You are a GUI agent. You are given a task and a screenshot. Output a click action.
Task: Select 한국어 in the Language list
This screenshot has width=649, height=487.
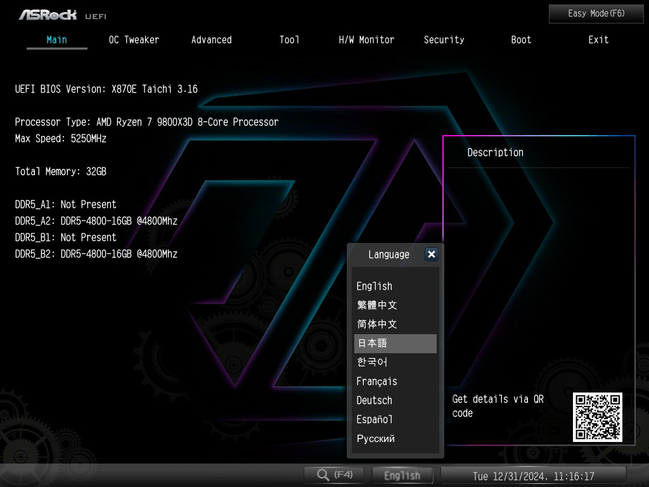point(395,362)
